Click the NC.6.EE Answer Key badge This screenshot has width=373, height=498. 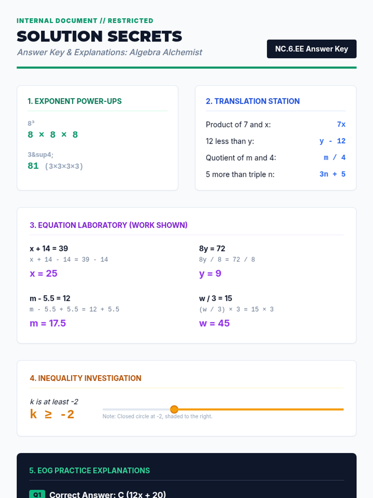tap(311, 49)
